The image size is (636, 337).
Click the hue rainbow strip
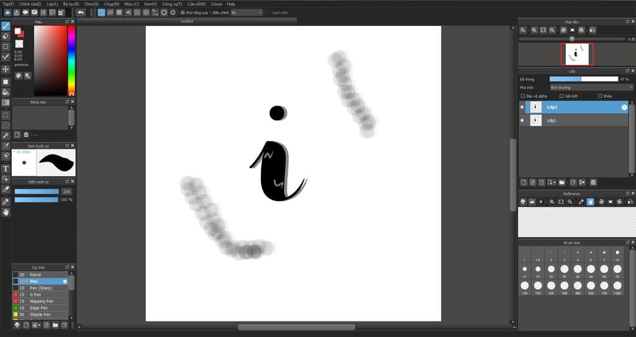[71, 60]
